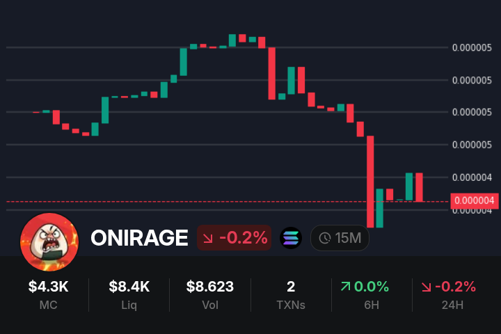Click the green up-arrow in 6H stat
This screenshot has height=334, width=501.
(x=345, y=286)
